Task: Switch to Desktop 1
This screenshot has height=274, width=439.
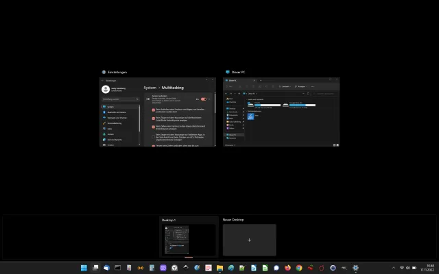Action: tap(189, 240)
